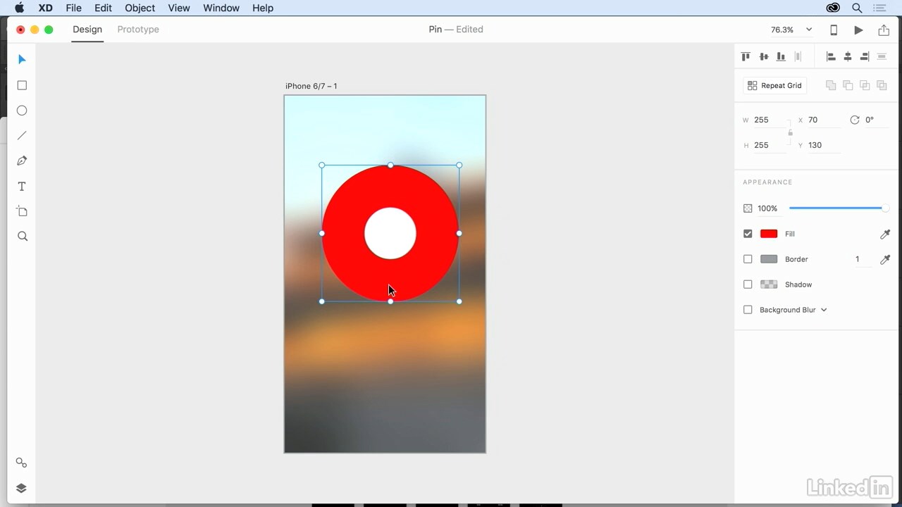This screenshot has height=507, width=902.
Task: Open the XD application menu
Action: tap(45, 8)
